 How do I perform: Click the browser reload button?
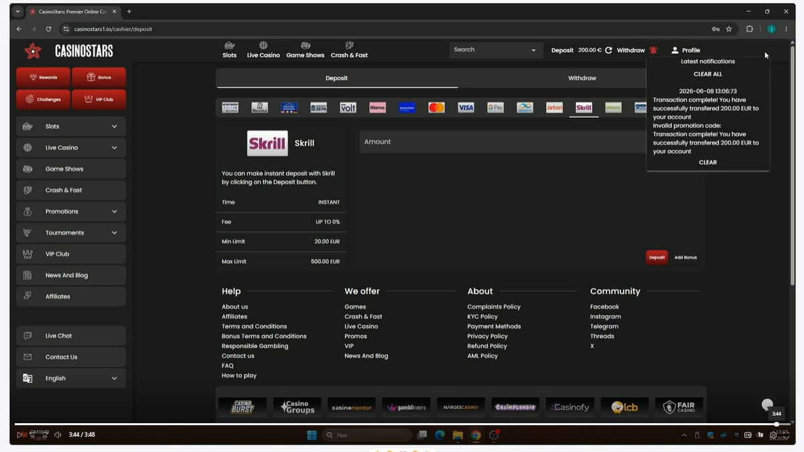[x=48, y=29]
